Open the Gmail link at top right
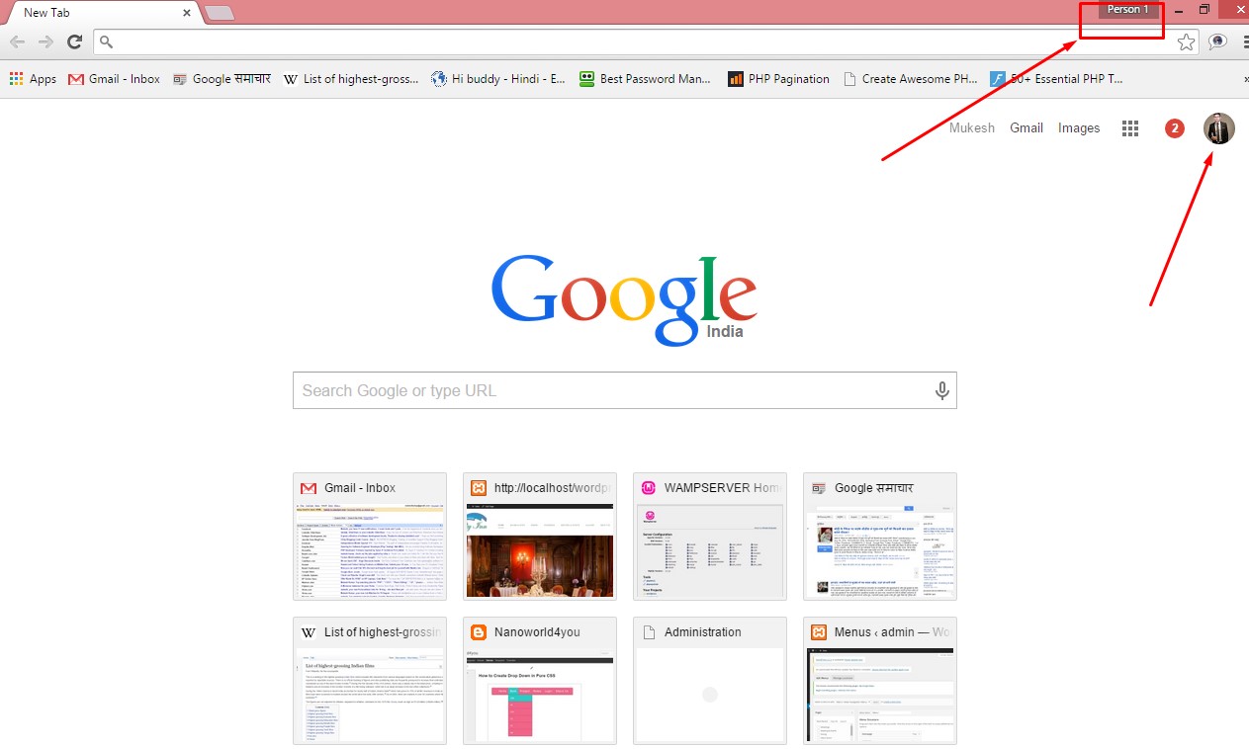The height and width of the screenshot is (749, 1249). point(1026,127)
